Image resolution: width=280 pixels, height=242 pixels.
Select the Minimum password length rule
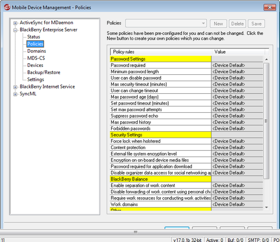[160, 72]
